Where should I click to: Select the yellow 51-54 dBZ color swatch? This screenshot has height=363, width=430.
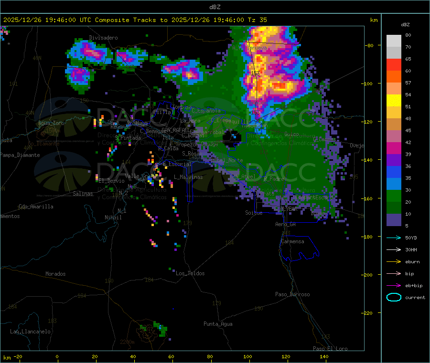coord(394,101)
